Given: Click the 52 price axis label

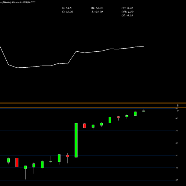Looking at the screenshot, I should 177,143.
